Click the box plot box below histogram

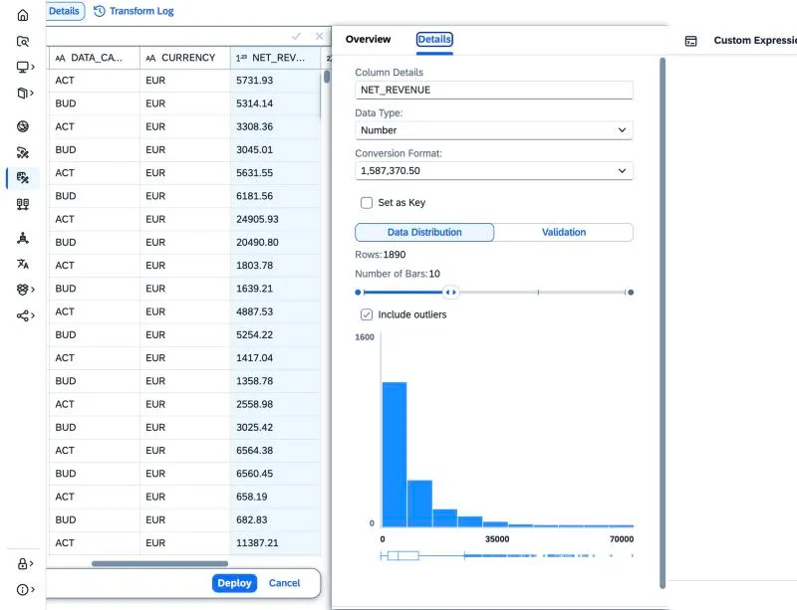pos(403,555)
